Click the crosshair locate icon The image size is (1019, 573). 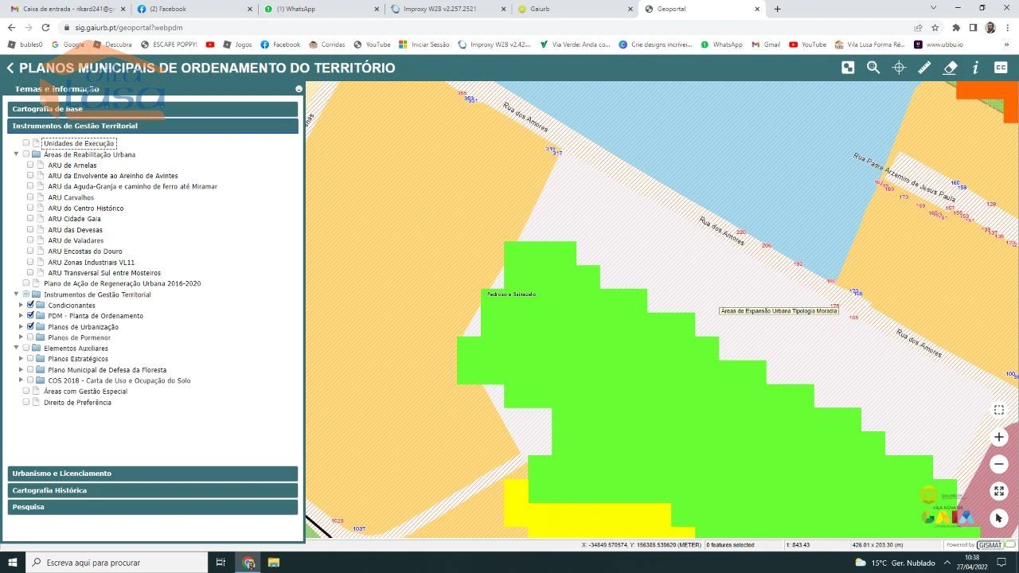(x=899, y=68)
